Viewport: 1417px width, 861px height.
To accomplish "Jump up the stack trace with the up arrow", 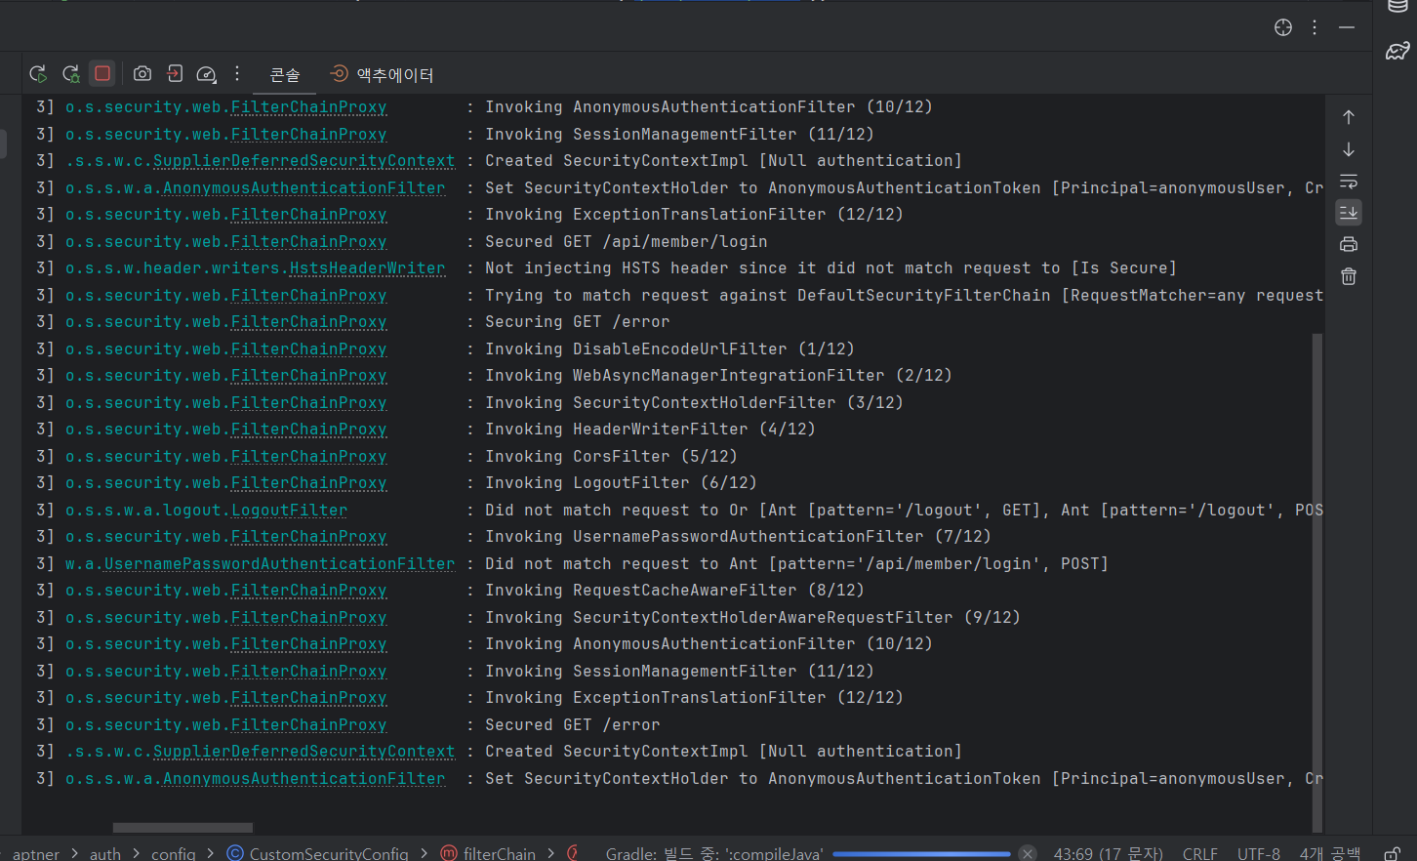I will 1349,117.
